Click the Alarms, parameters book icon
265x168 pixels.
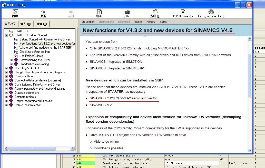[x=11, y=89]
